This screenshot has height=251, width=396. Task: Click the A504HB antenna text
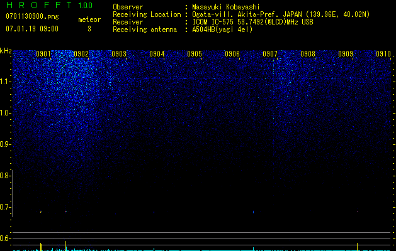[222, 29]
